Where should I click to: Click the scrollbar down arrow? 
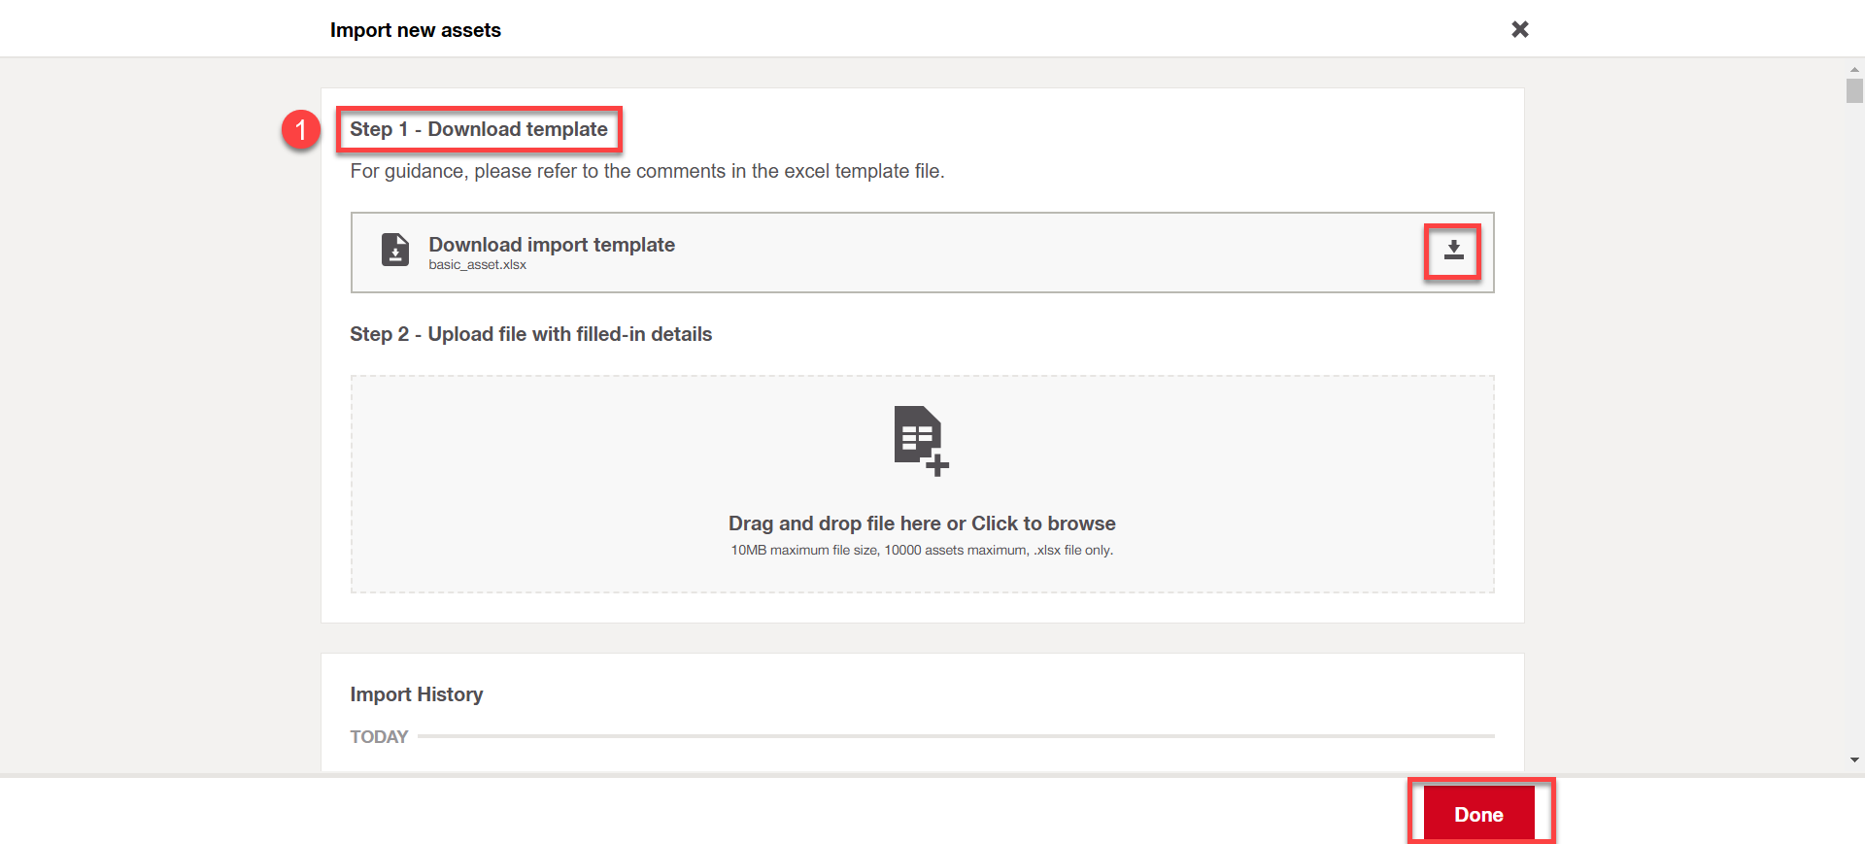point(1854,760)
